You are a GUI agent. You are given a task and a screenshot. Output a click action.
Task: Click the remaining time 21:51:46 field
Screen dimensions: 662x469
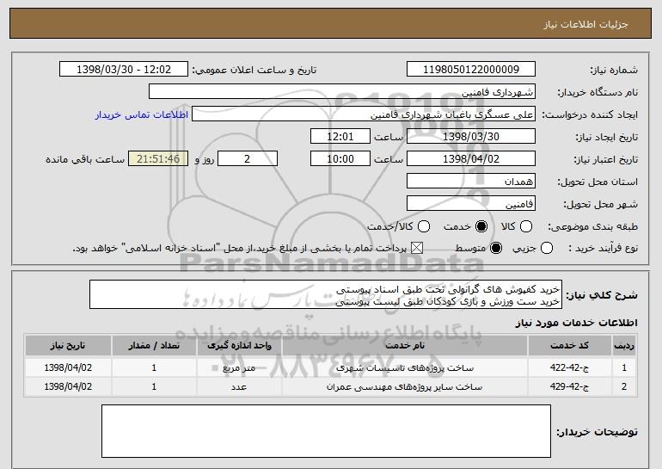[x=158, y=159]
